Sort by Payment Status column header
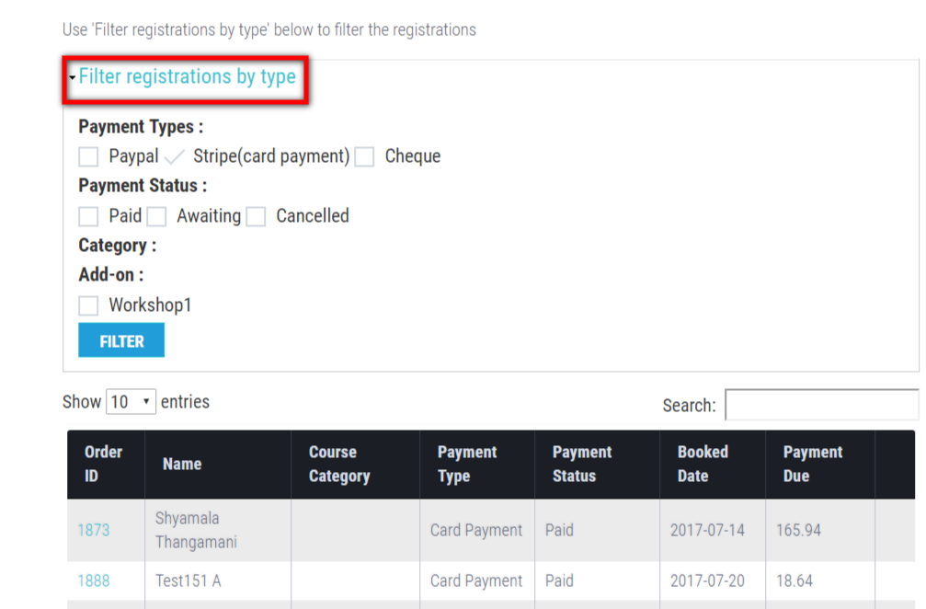 pos(597,465)
